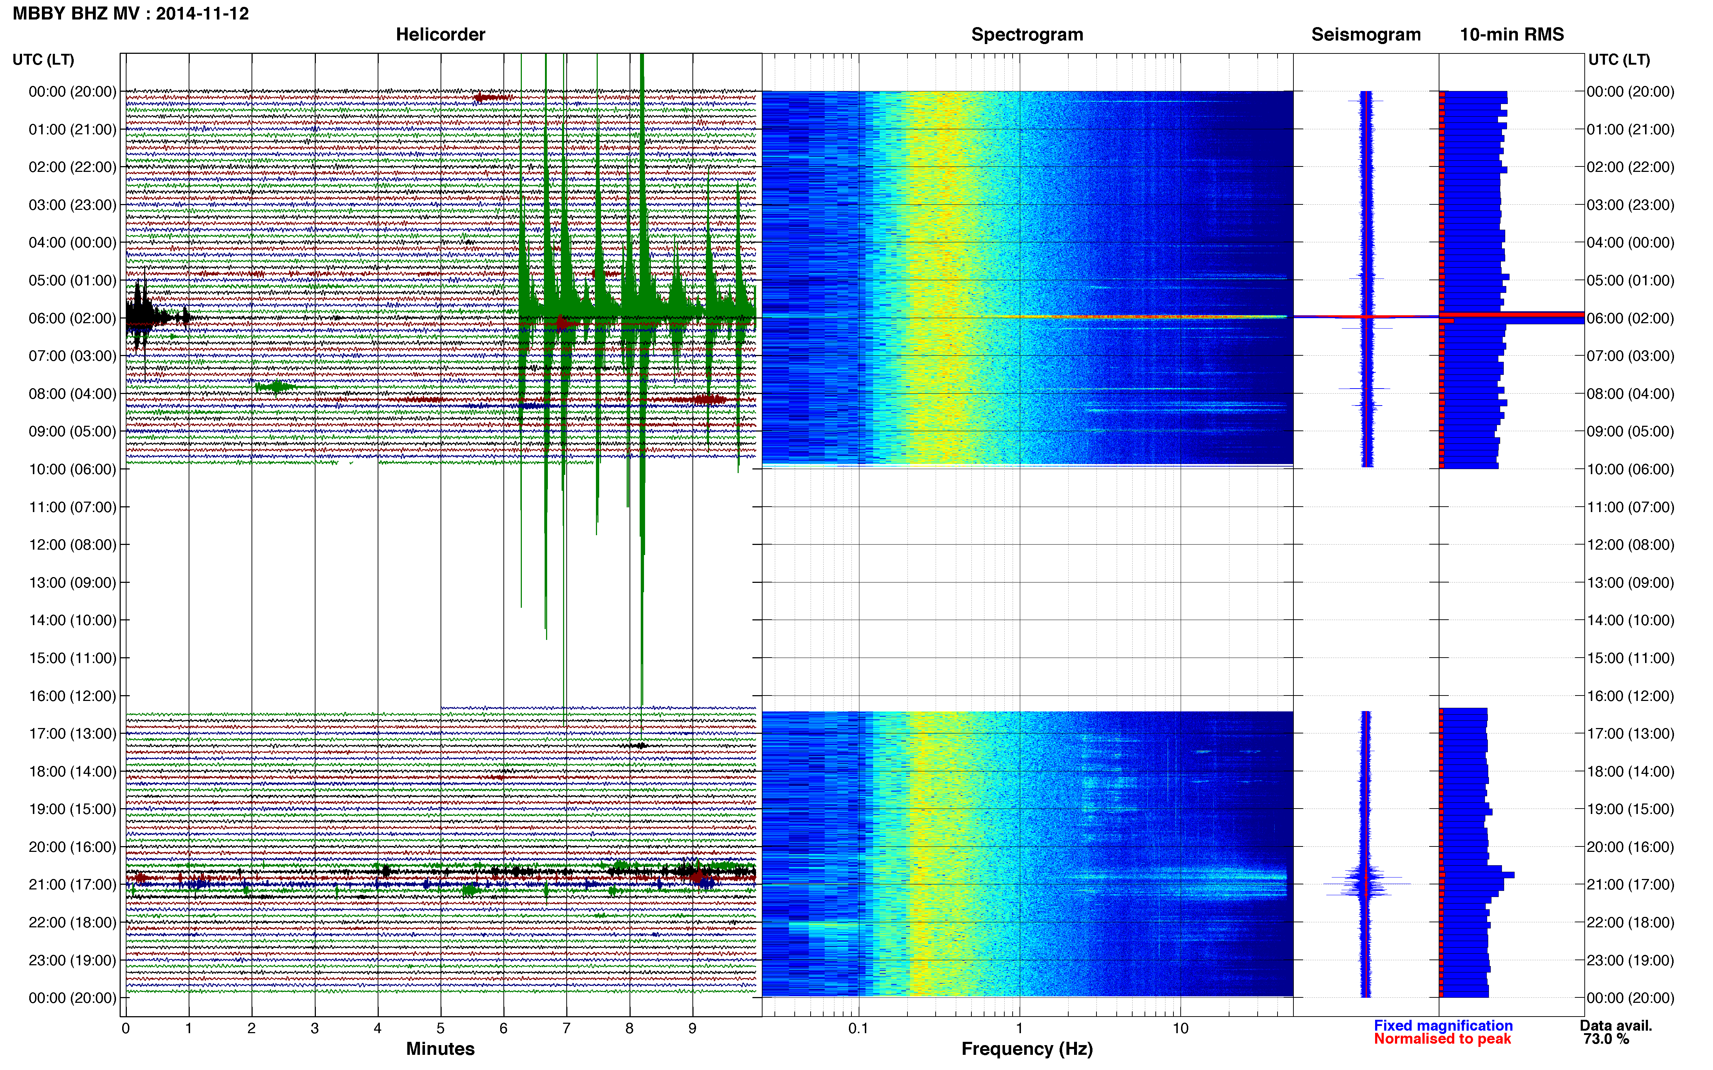1713x1070 pixels.
Task: Click Helicorder time label '21:00 (17:00)'
Action: [72, 885]
